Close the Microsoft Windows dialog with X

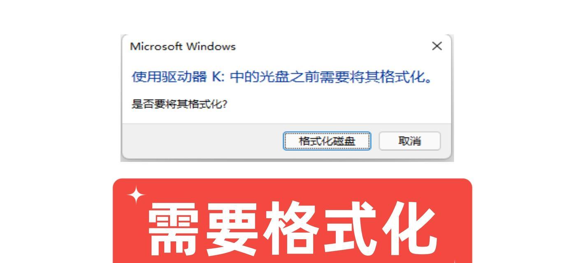437,46
